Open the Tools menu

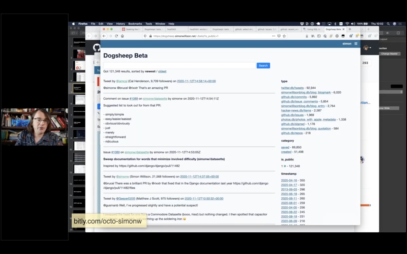(x=149, y=24)
